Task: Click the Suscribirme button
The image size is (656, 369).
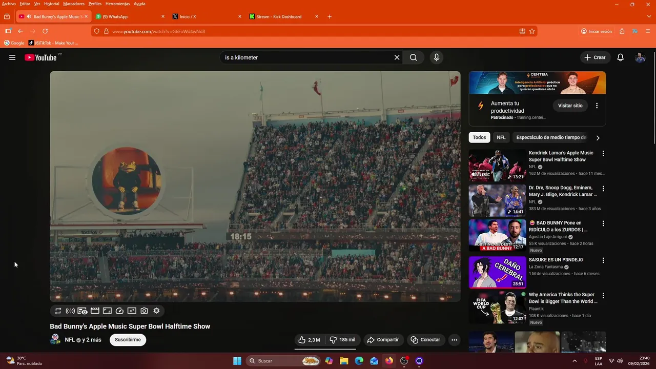Action: point(128,340)
